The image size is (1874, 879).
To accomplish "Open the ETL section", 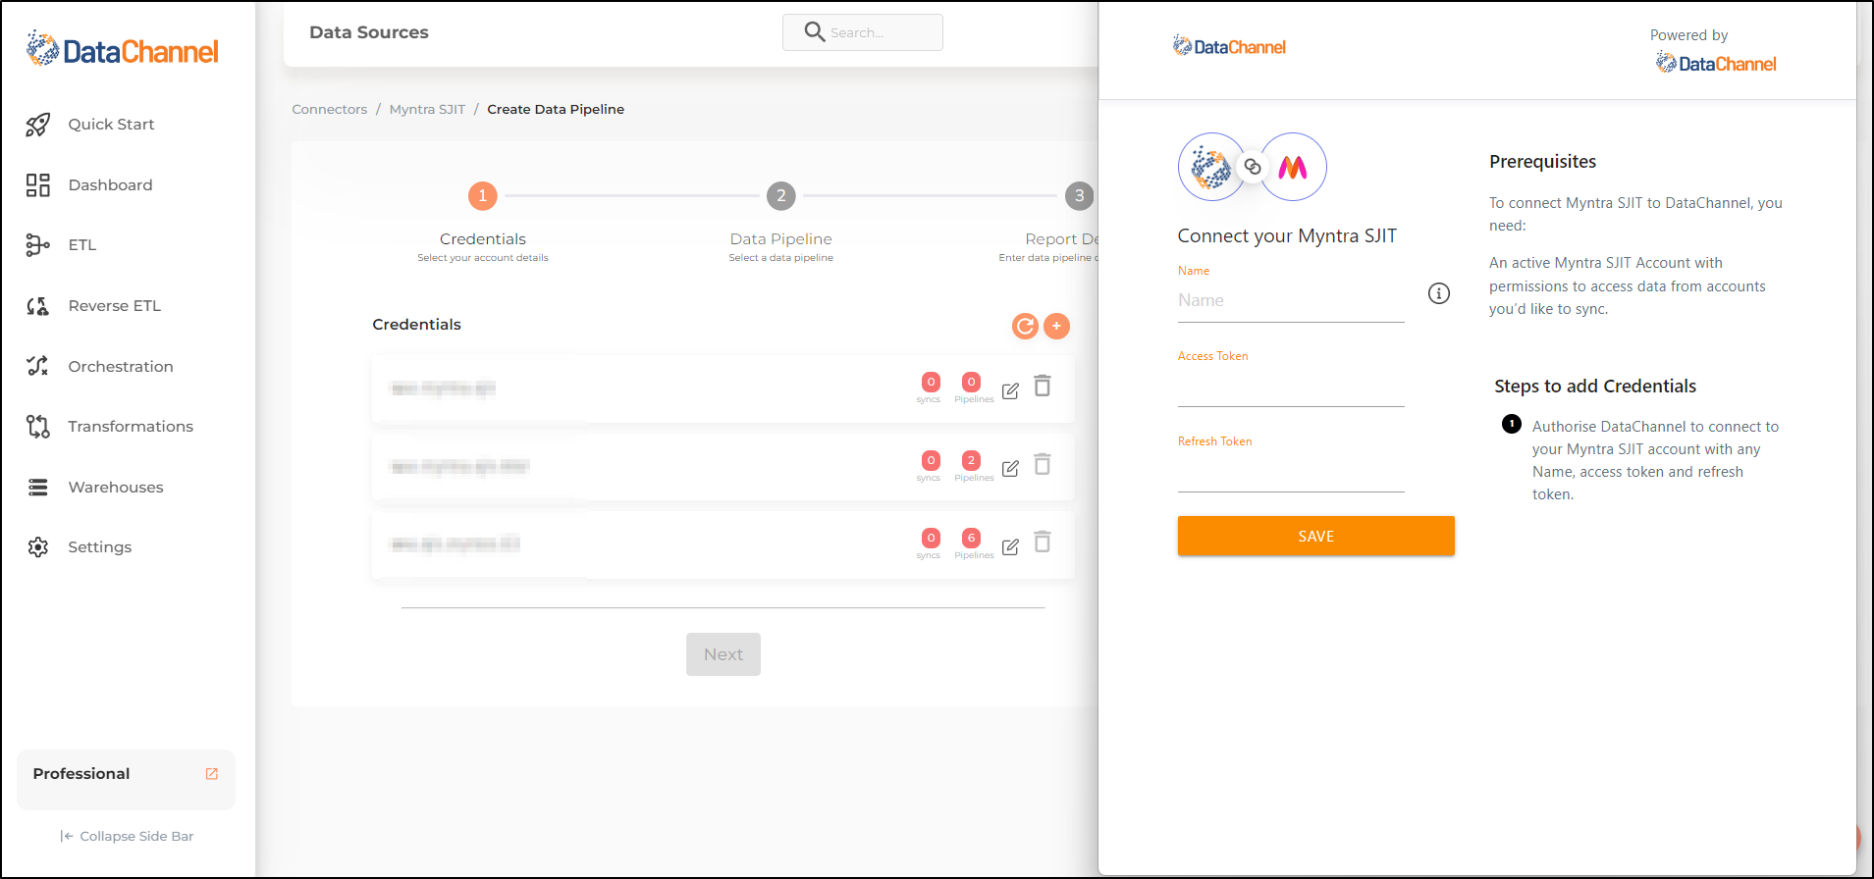I will tap(82, 245).
